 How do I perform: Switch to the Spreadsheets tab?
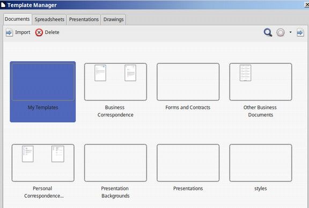[49, 19]
